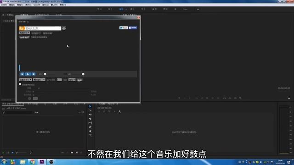Skip to end in Beat Edit player
The image size is (294, 165).
(34, 74)
